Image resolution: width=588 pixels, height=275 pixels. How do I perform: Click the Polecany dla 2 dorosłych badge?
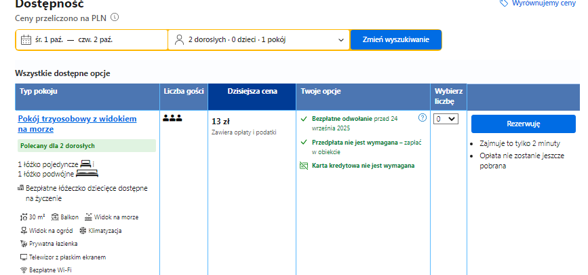87,146
